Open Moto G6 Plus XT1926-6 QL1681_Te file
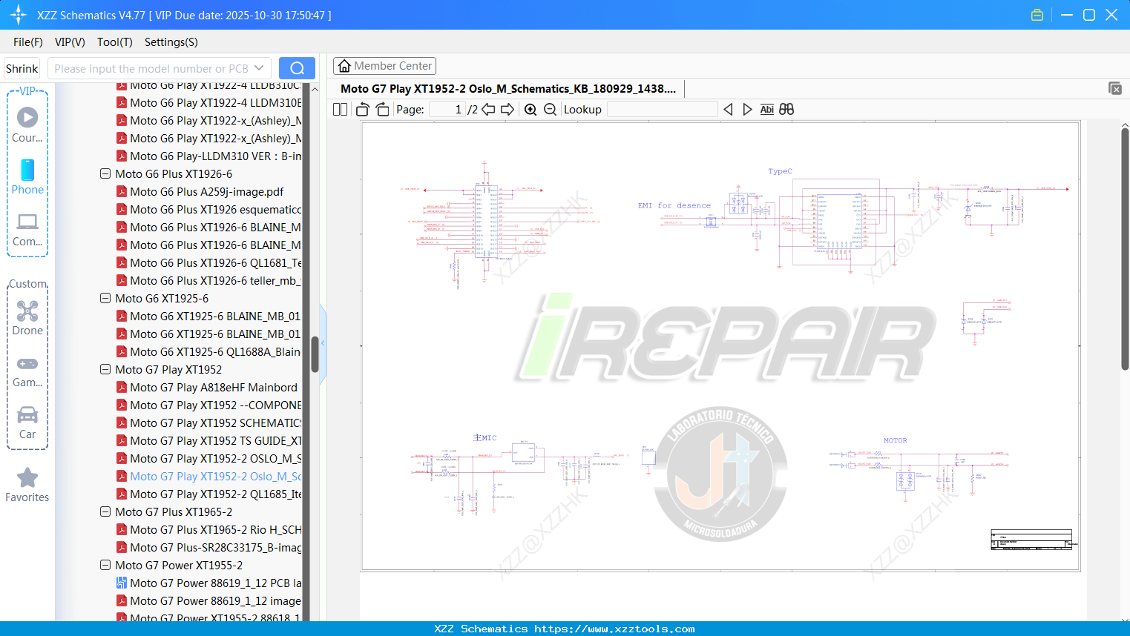Image resolution: width=1130 pixels, height=636 pixels. [x=216, y=262]
